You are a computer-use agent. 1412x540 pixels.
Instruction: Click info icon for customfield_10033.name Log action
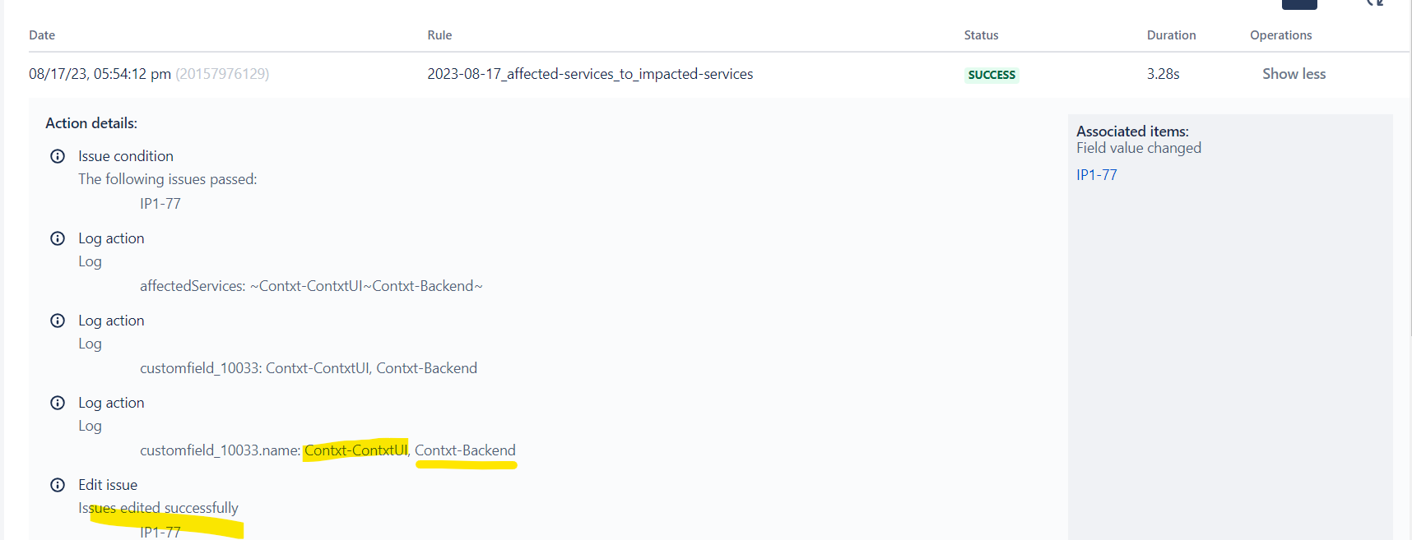pyautogui.click(x=58, y=403)
